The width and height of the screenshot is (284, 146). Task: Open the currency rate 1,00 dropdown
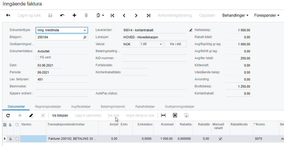(x=161, y=44)
